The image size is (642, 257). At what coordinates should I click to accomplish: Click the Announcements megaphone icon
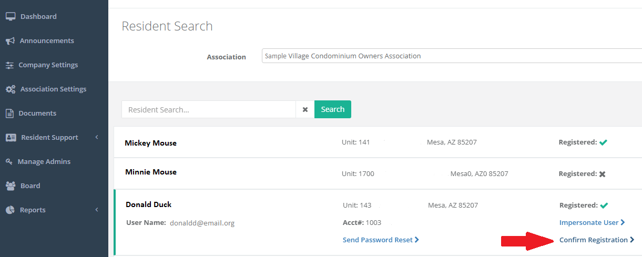tap(10, 41)
